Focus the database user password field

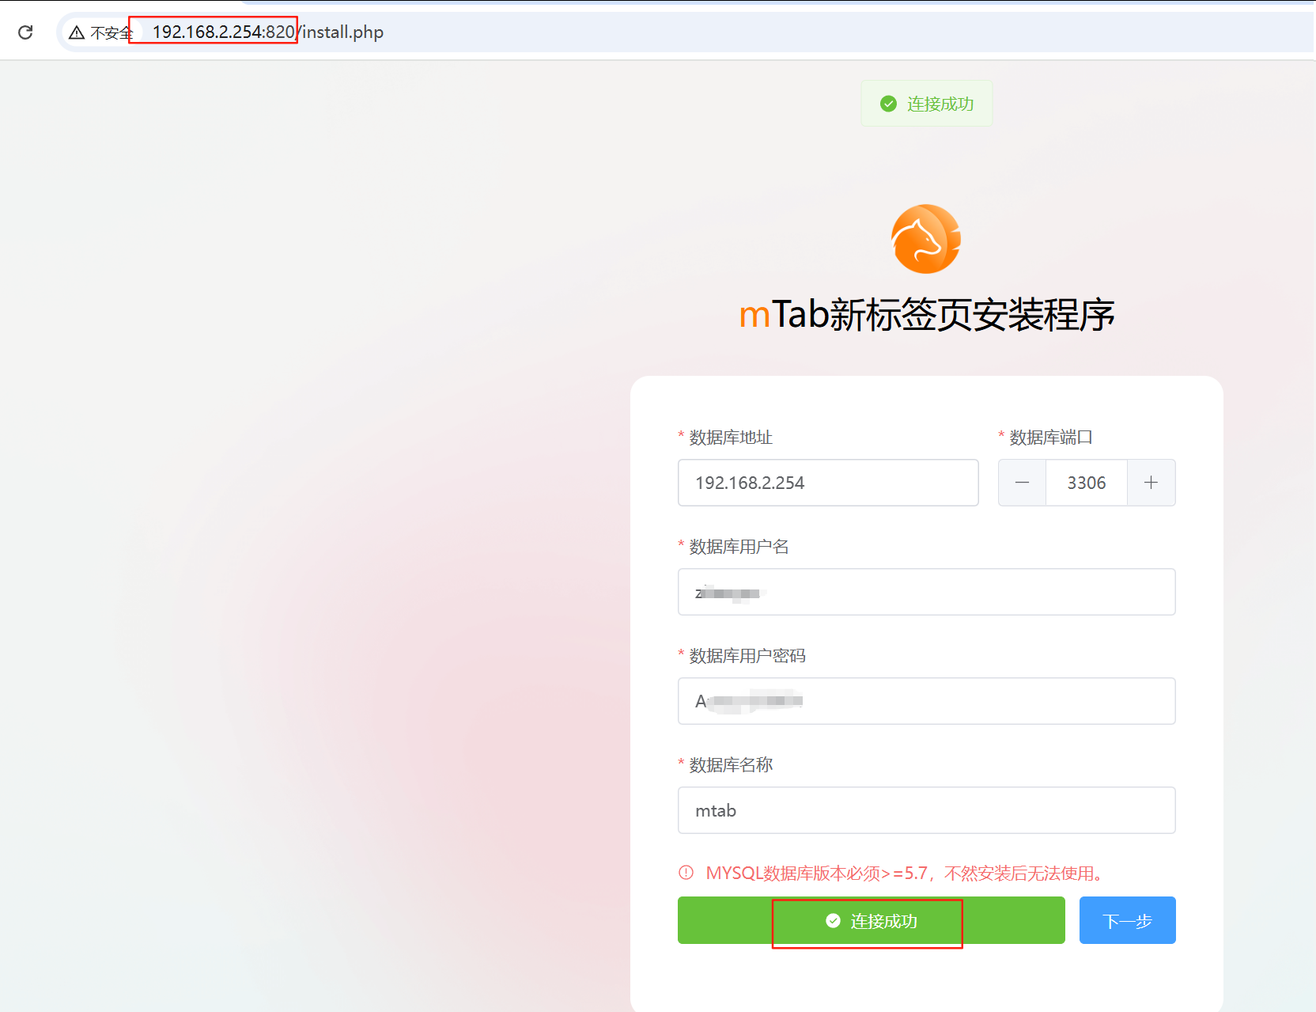click(x=926, y=701)
